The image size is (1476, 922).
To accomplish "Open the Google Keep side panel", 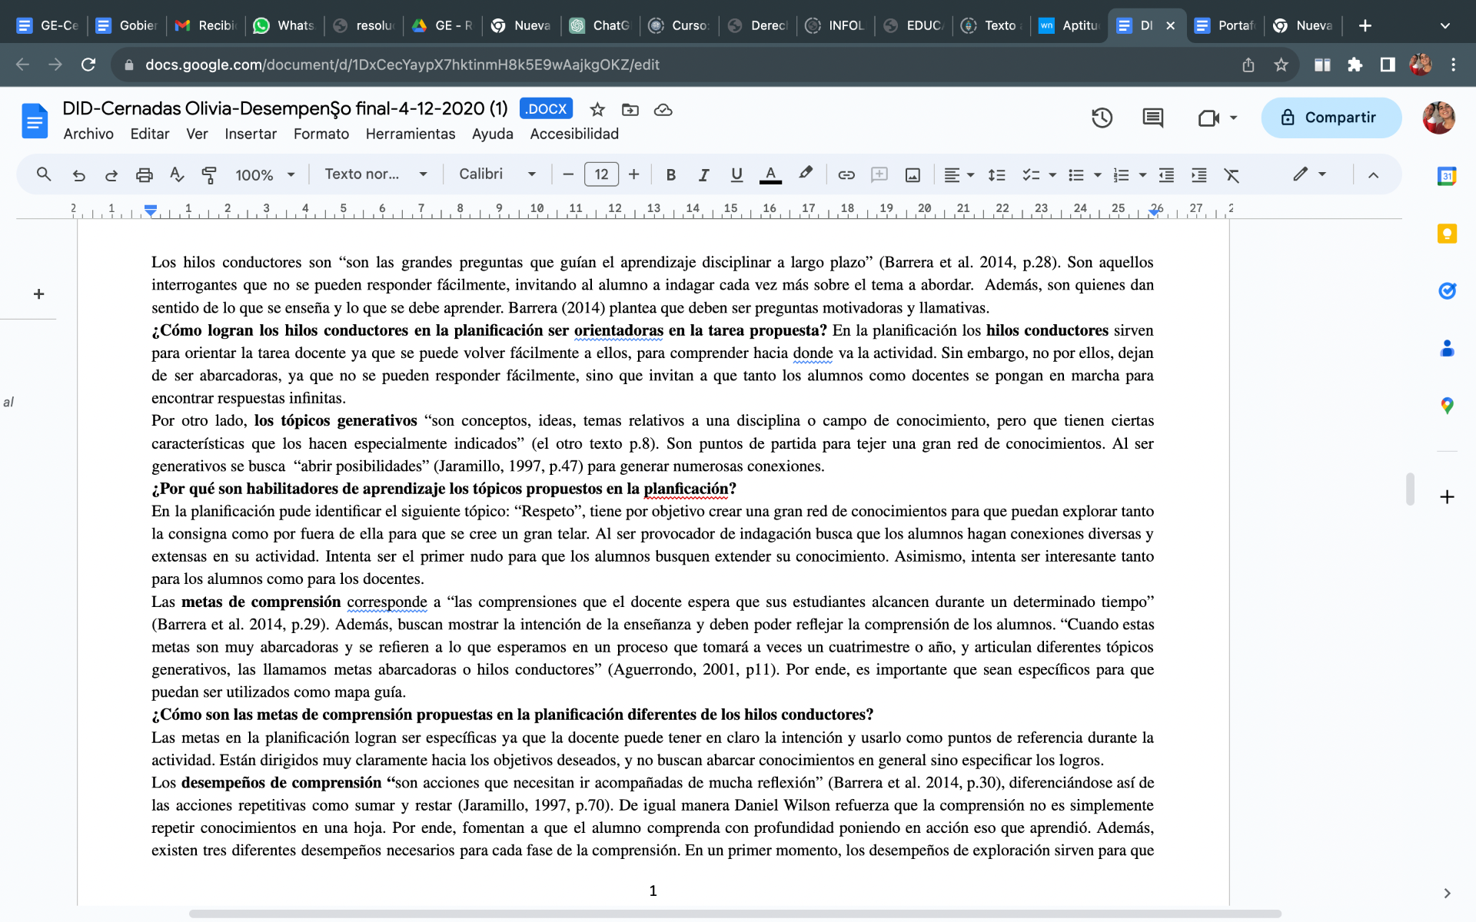I will click(1447, 234).
